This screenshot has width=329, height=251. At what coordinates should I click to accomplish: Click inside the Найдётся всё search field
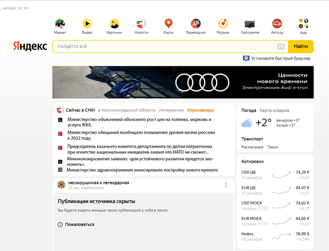click(164, 47)
